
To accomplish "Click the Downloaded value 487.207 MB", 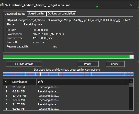I will click(x=40, y=34).
